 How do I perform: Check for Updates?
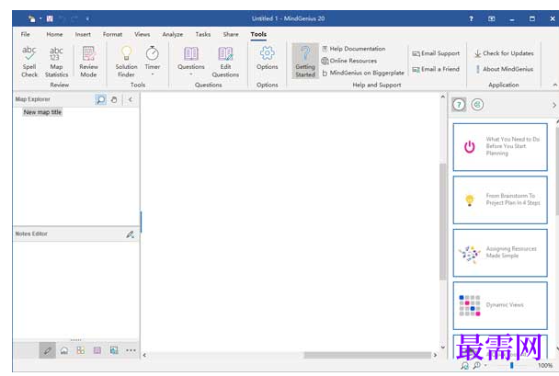point(504,53)
